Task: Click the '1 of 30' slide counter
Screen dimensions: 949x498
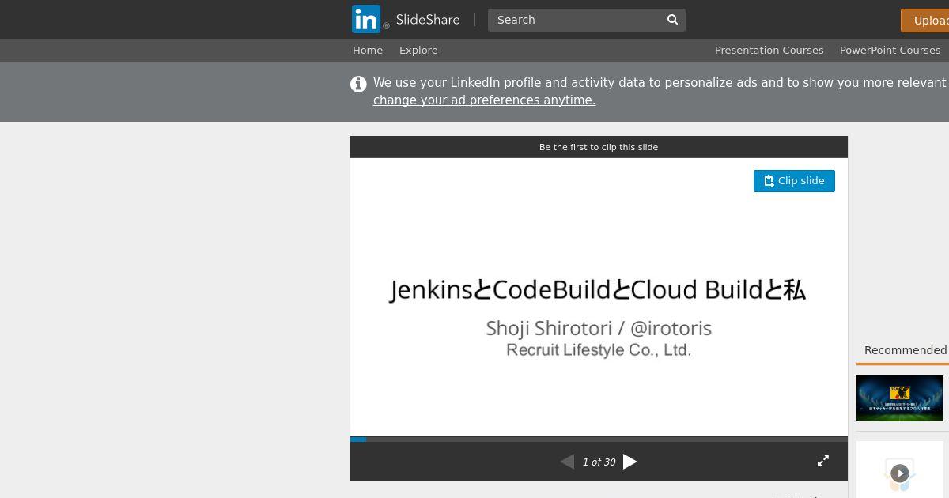Action: [599, 462]
